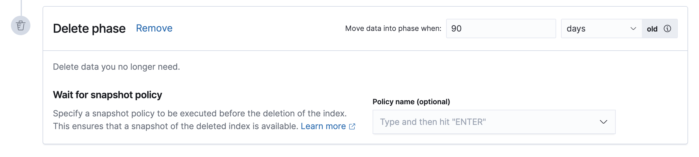Click the chevron arrow in Policy name field
The image size is (699, 157).
point(603,122)
